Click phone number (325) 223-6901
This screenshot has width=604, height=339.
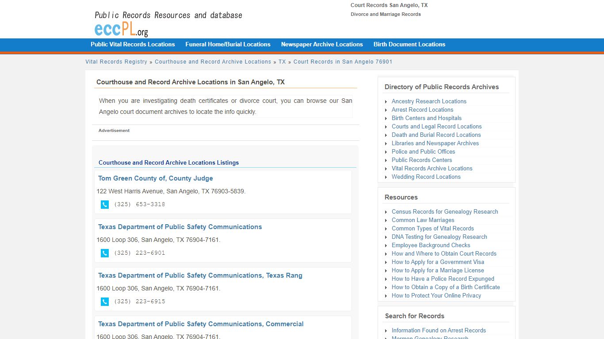pyautogui.click(x=140, y=253)
